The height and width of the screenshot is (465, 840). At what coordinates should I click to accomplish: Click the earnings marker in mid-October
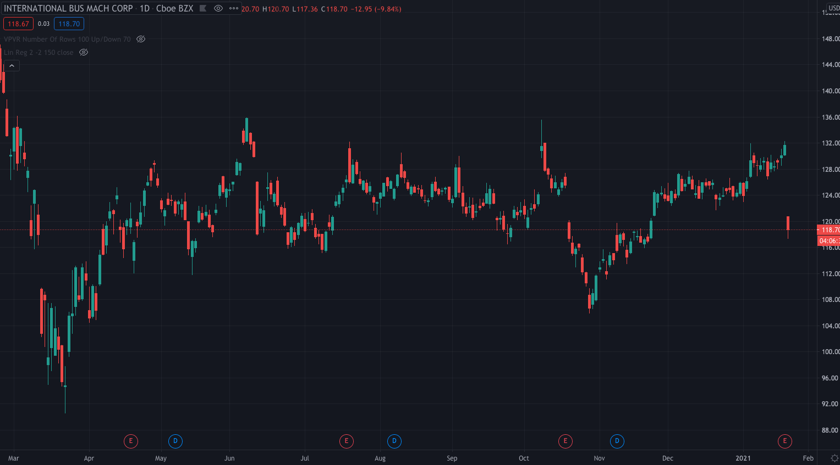565,441
